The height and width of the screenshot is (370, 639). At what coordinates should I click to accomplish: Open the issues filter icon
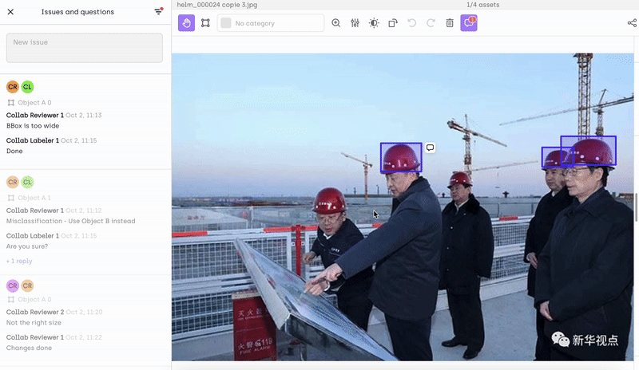tap(158, 11)
